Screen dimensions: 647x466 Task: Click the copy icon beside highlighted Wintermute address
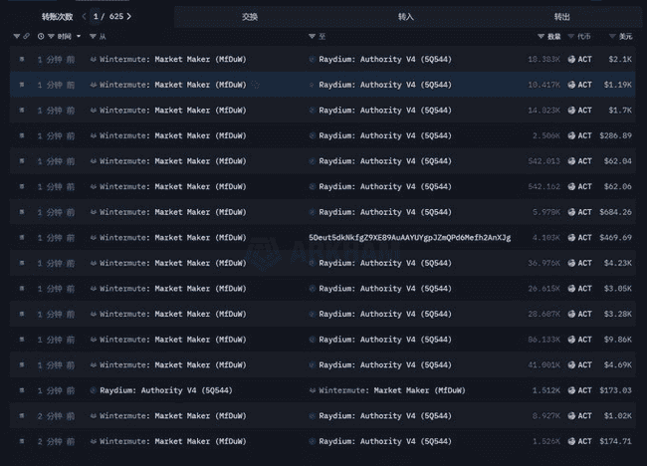tap(256, 85)
